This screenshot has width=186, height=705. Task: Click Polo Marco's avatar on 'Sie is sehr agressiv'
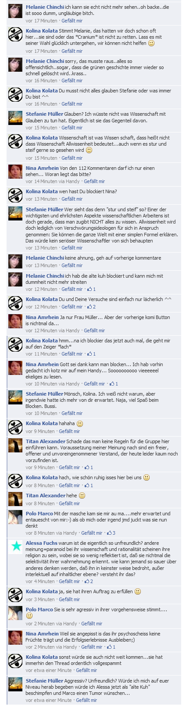pyautogui.click(x=15, y=613)
